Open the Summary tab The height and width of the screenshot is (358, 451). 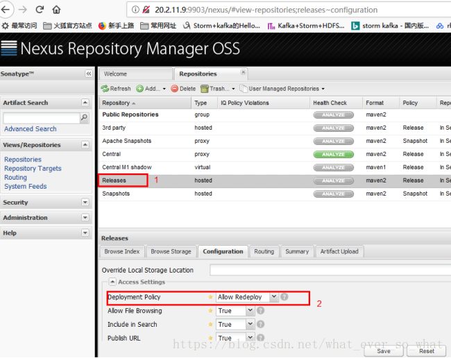297,252
